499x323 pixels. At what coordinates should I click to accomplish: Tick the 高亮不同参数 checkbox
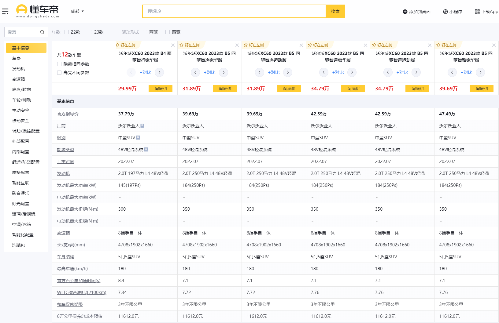tap(59, 73)
